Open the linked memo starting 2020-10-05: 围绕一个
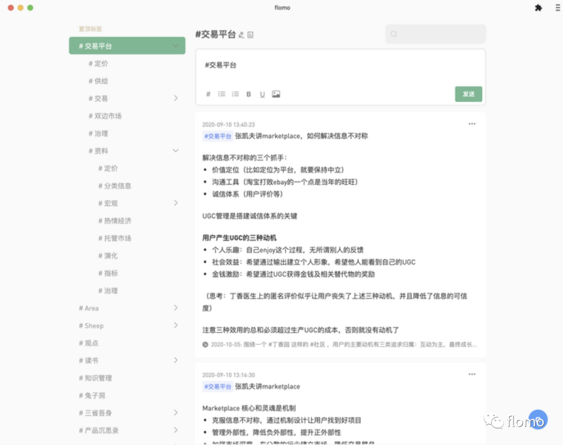Viewport: 563px width, 445px height. point(344,344)
